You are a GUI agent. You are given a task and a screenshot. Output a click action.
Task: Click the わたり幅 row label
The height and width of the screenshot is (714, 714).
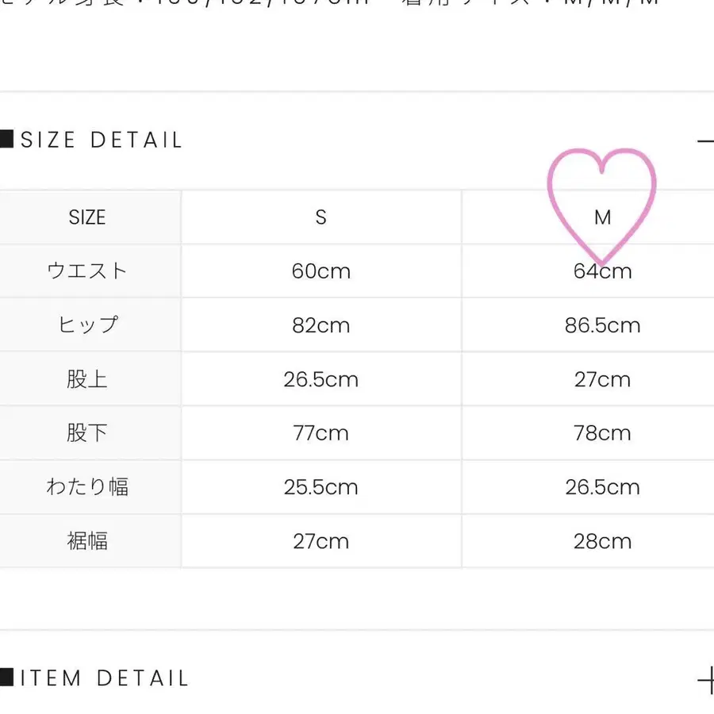(x=89, y=487)
